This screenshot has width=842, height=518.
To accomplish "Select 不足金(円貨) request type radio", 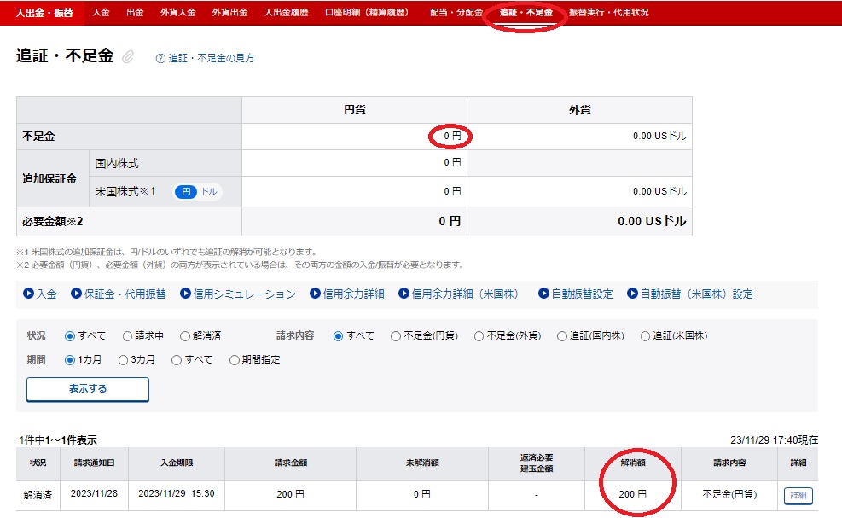I will [x=396, y=336].
